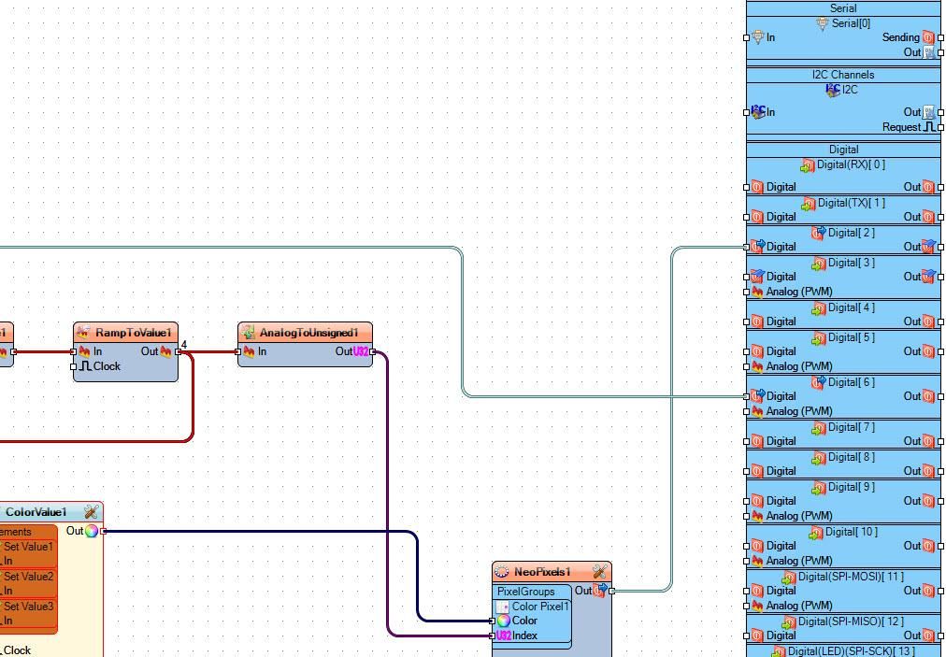Click the I2C Channels section header
Image resolution: width=946 pixels, height=657 pixels.
843,75
